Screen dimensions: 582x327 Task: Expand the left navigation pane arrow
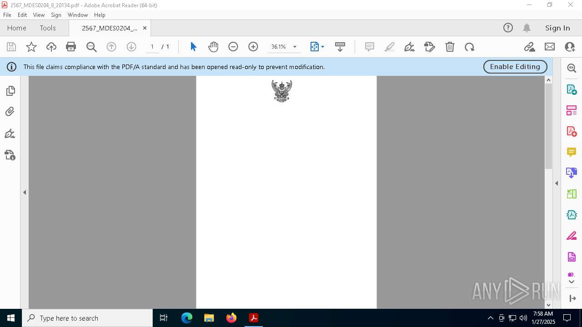pyautogui.click(x=25, y=193)
